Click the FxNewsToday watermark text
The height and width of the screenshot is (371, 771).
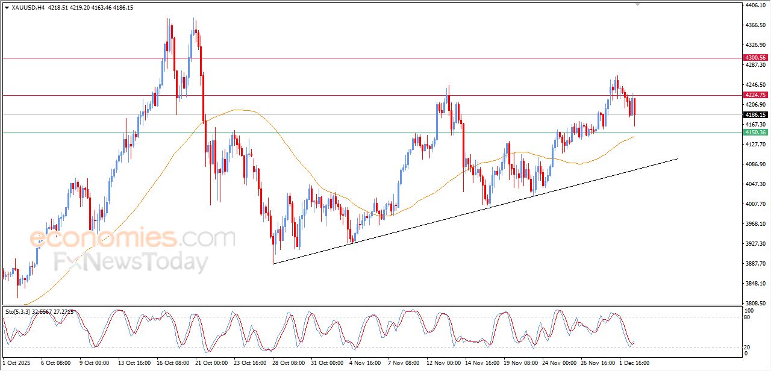pos(131,263)
